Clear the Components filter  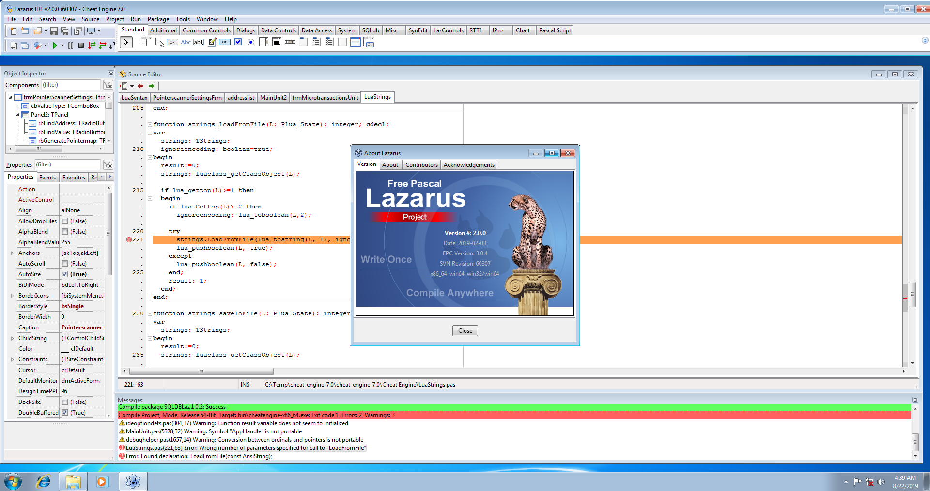[108, 85]
